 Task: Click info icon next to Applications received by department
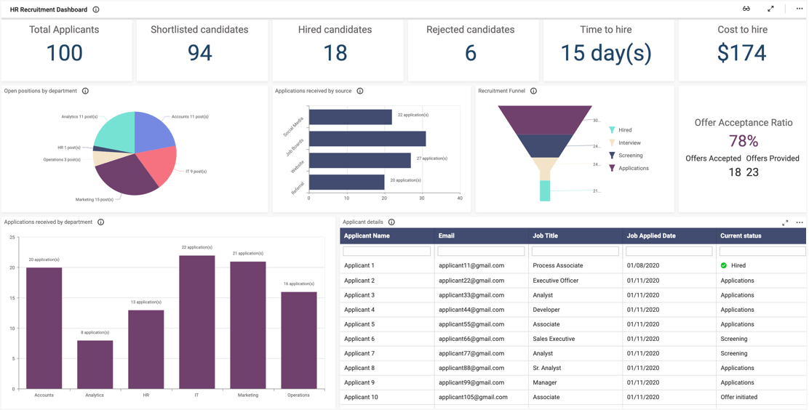(100, 222)
